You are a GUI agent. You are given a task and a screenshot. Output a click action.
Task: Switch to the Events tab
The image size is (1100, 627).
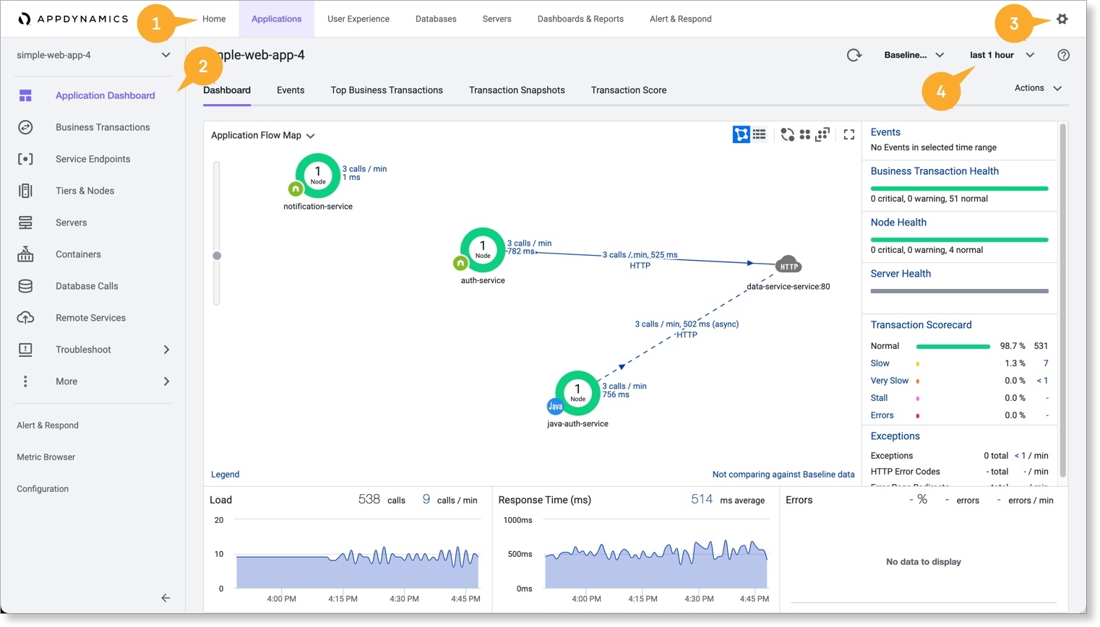291,90
